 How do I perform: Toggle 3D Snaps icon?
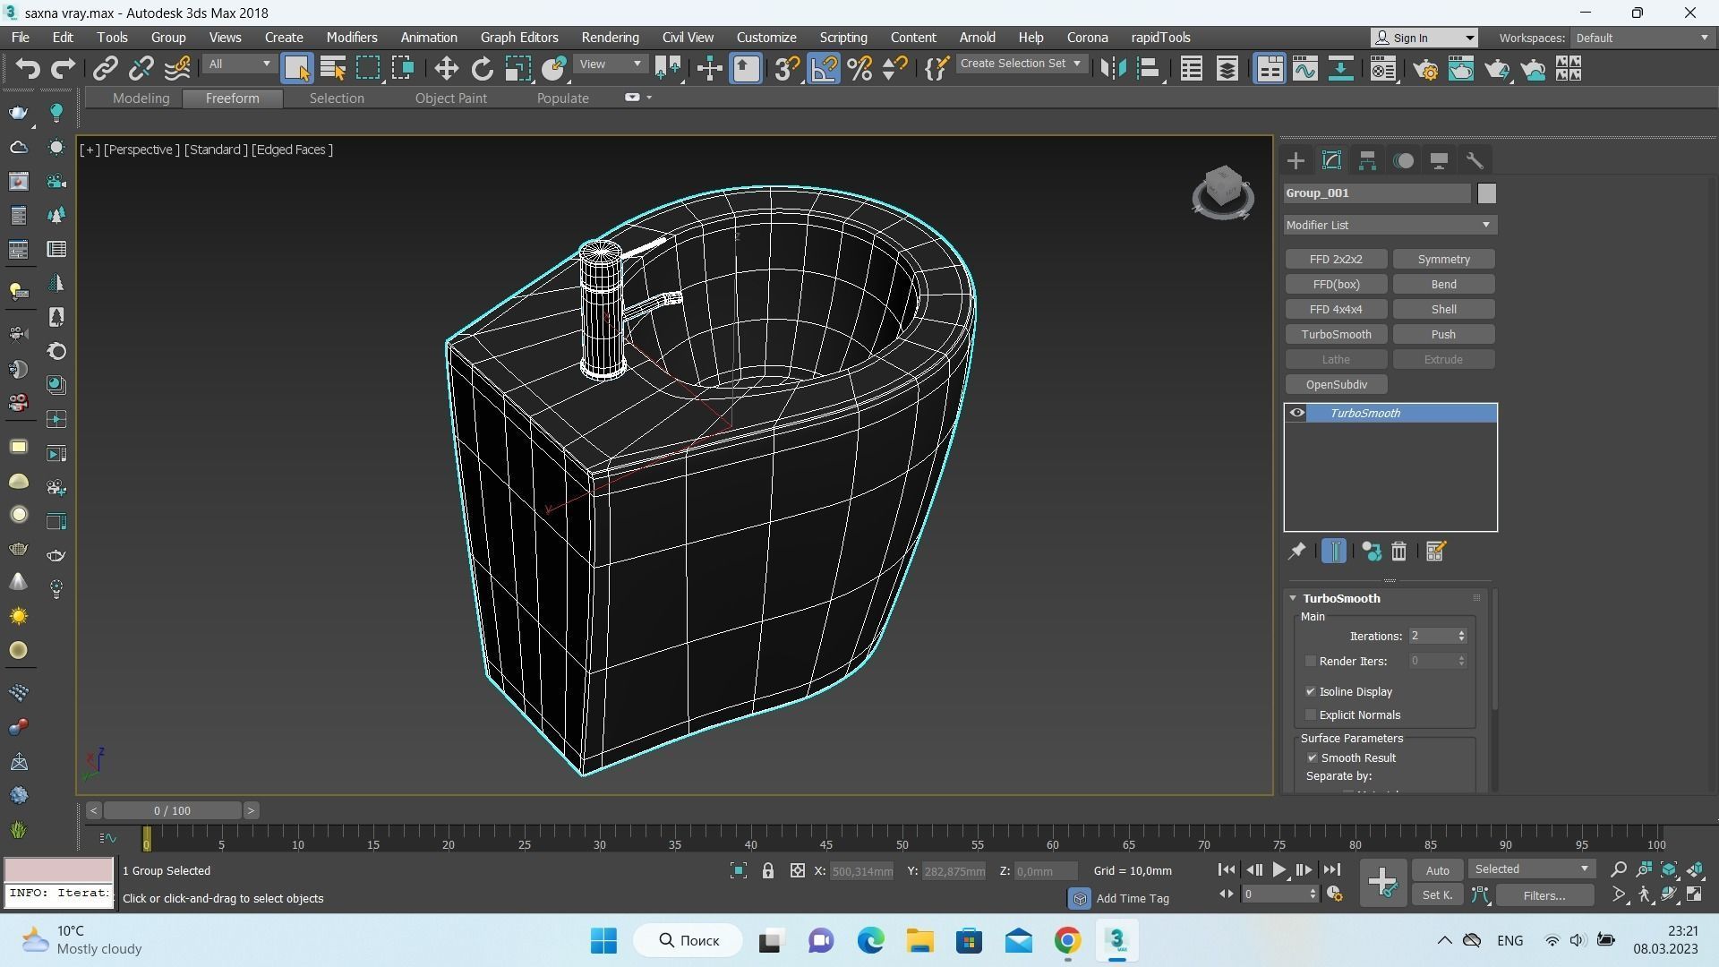[x=787, y=69]
